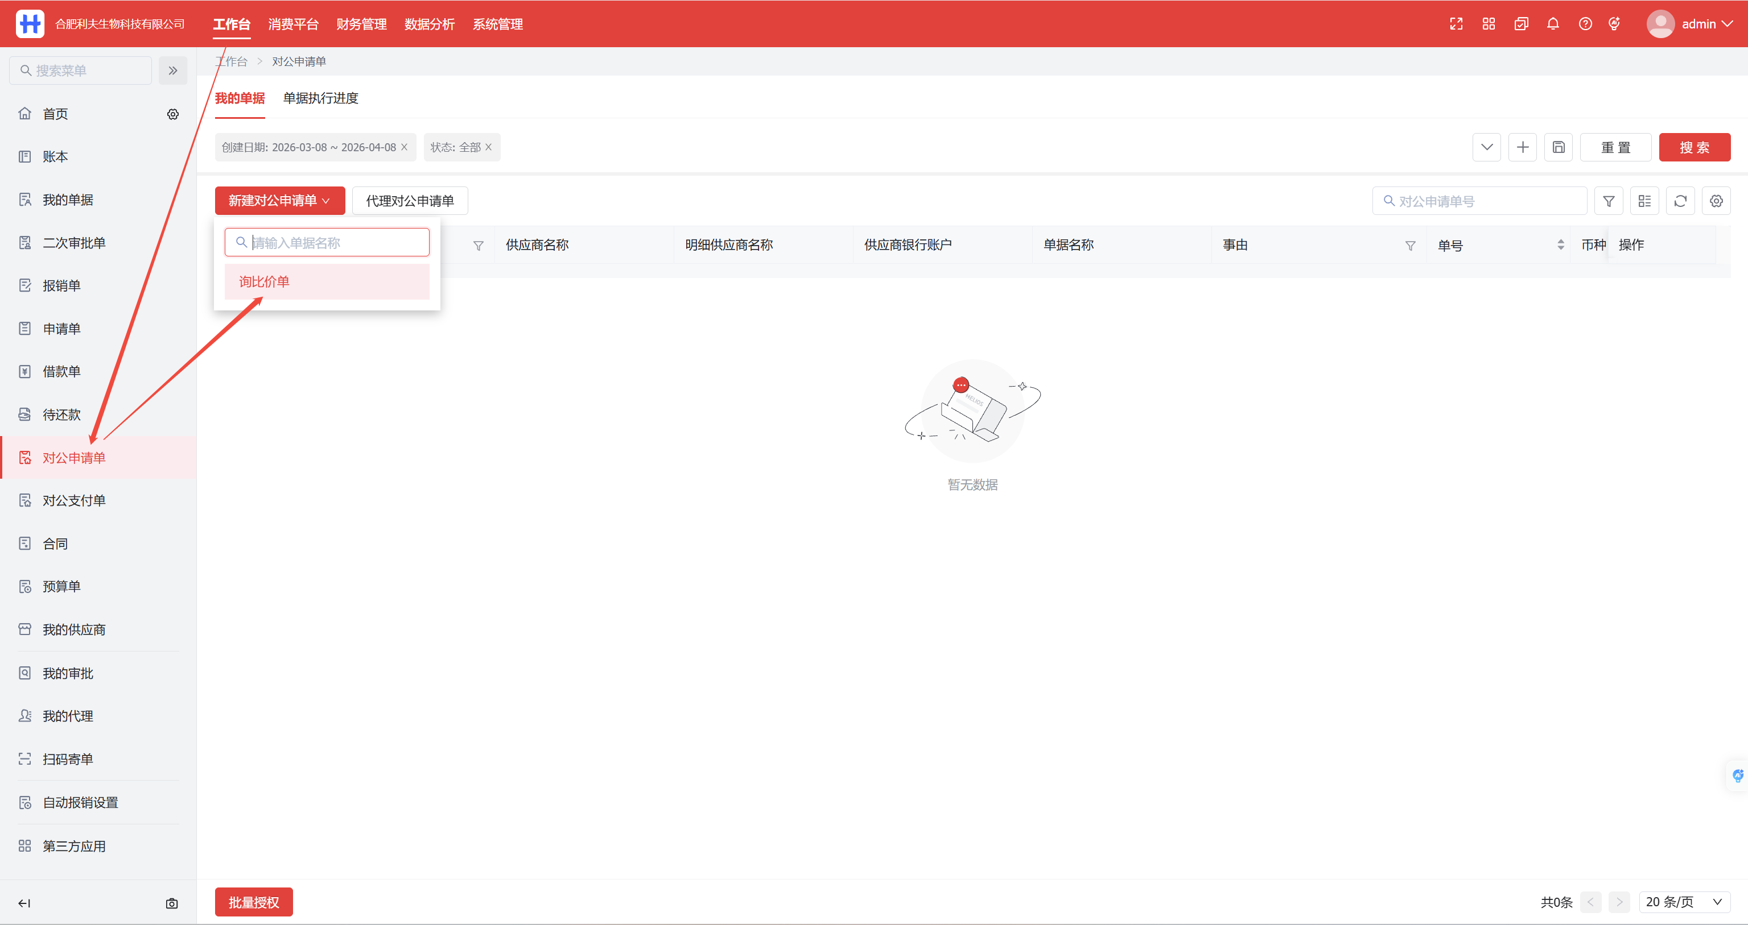Remove the 创建日期 filter tag

405,147
